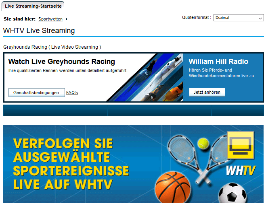Click the tennis ball image in the banner
Viewport: 266px width, 206px height.
(203, 143)
